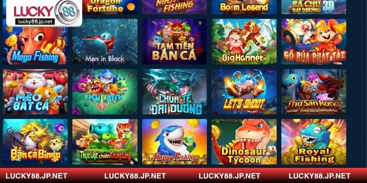Click the Thợ Săn Rồng game
Image resolution: width=367 pixels, height=183 pixels.
(x=314, y=91)
